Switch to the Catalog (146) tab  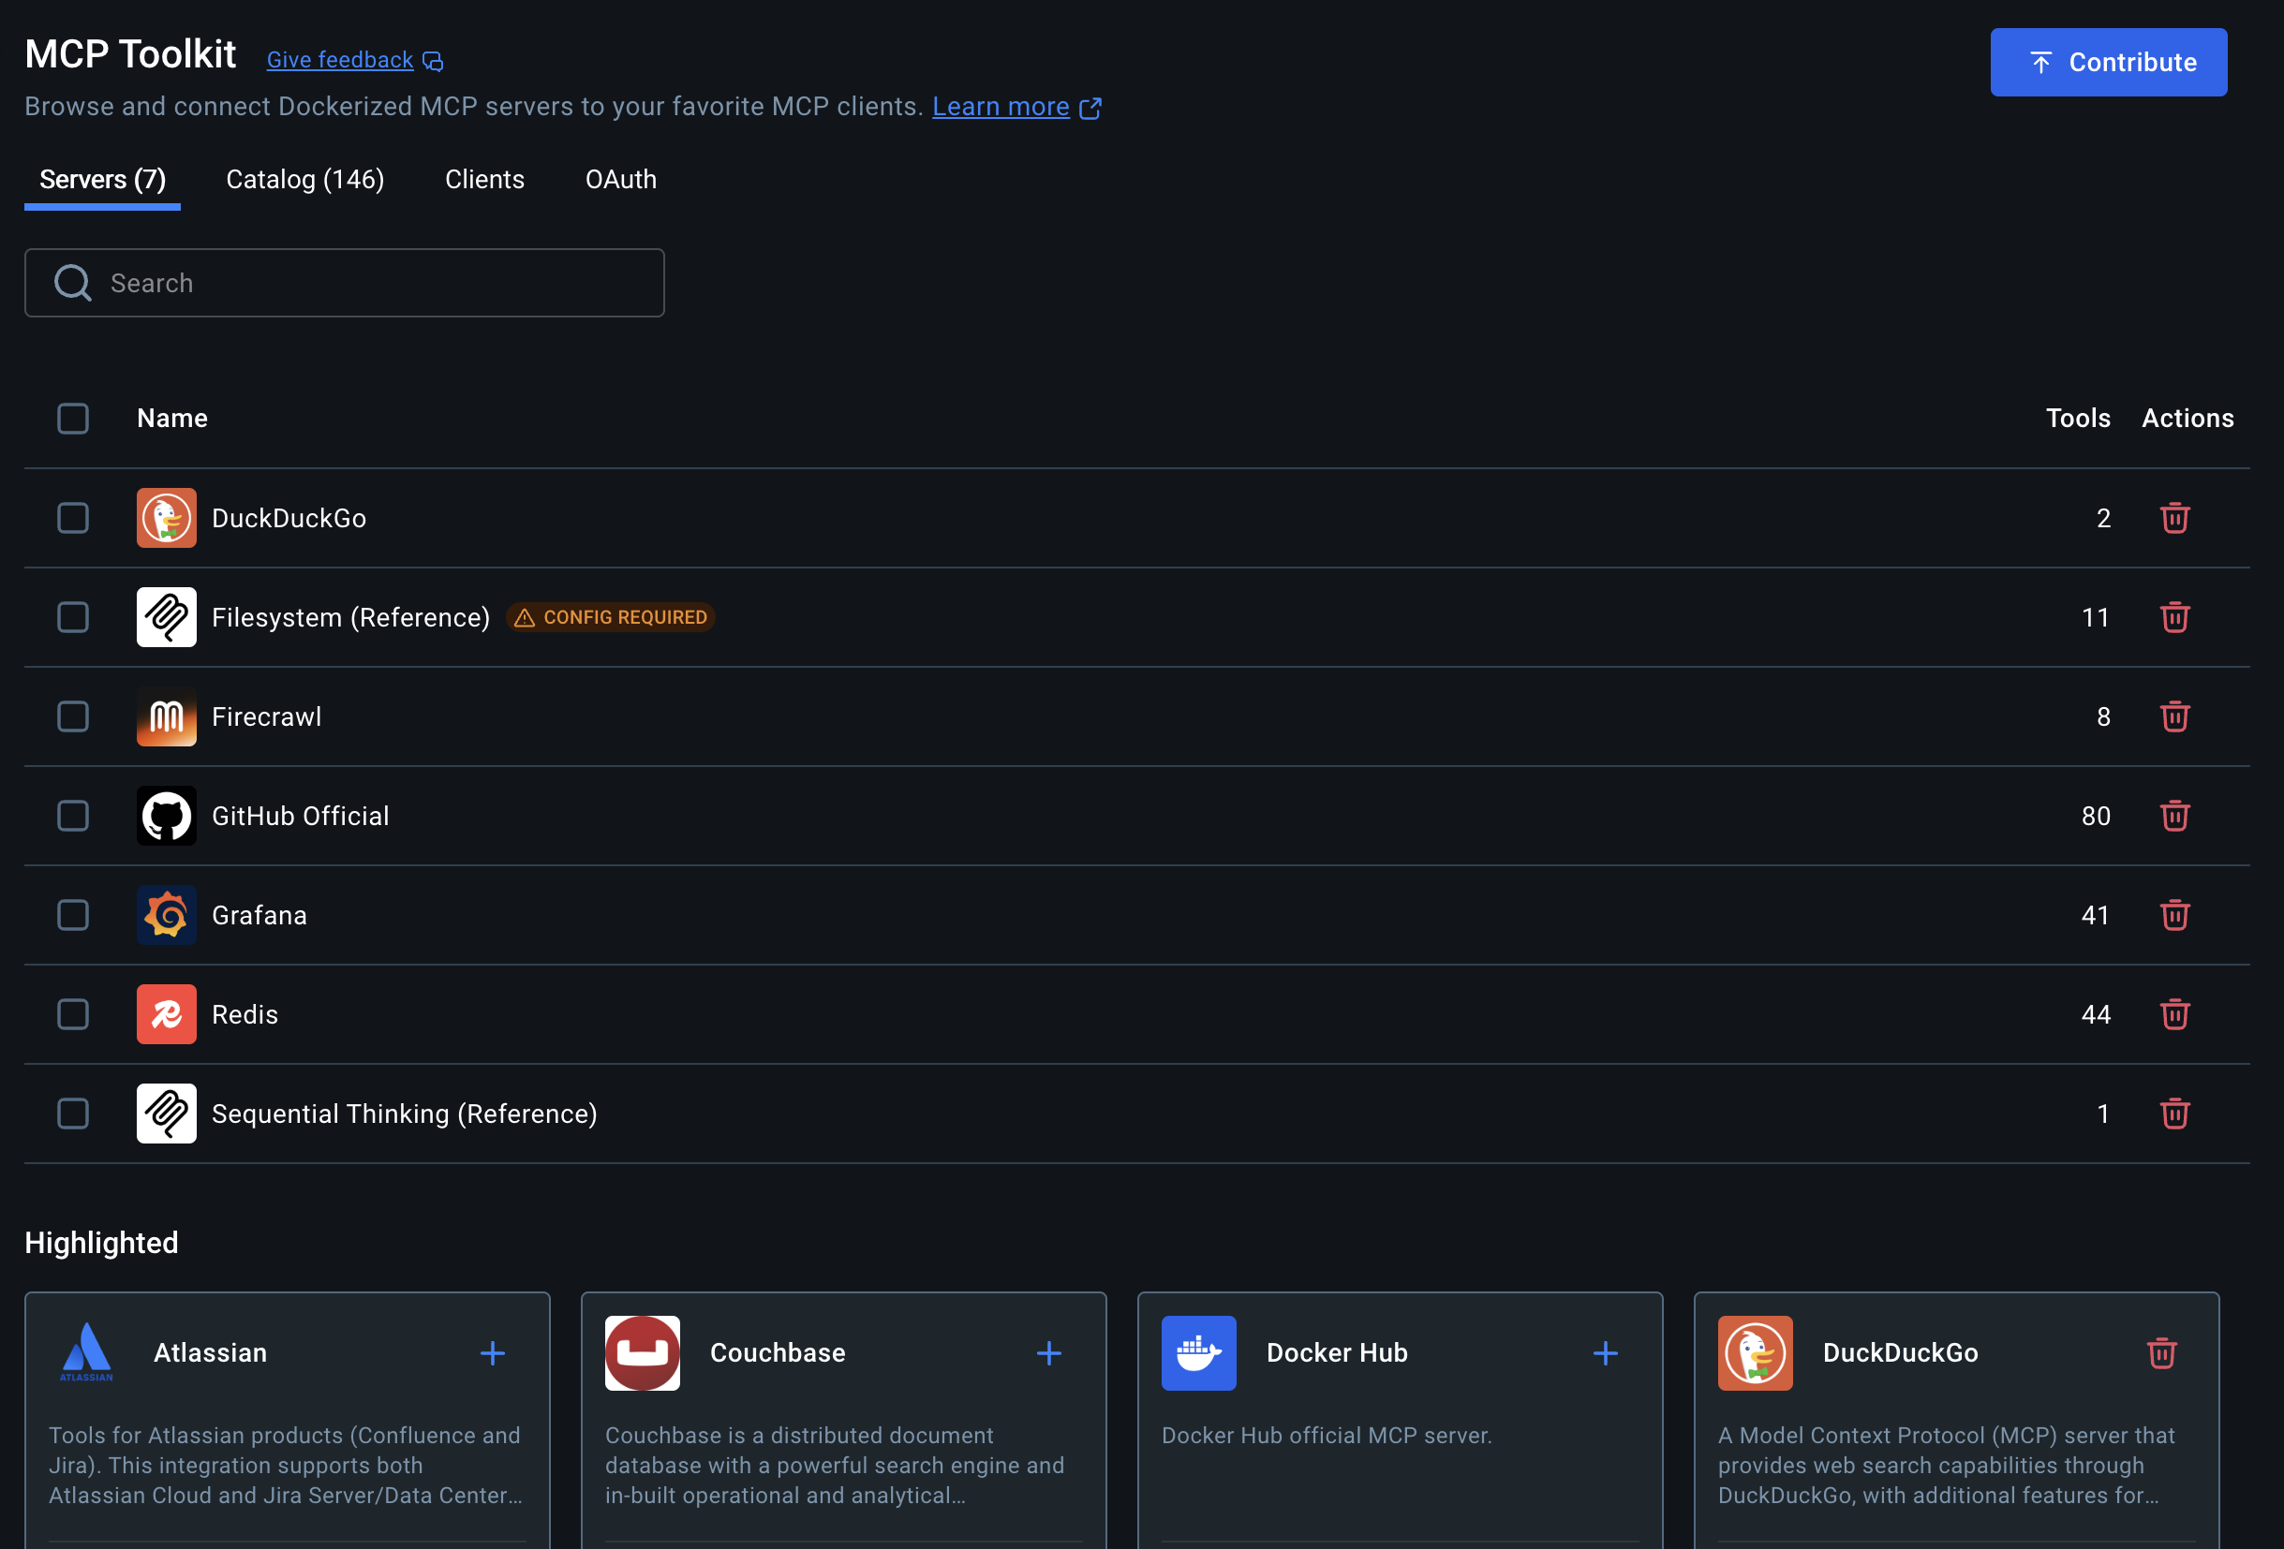[304, 180]
